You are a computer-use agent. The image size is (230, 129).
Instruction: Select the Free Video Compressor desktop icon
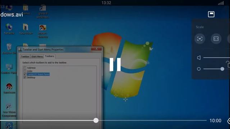point(9,110)
